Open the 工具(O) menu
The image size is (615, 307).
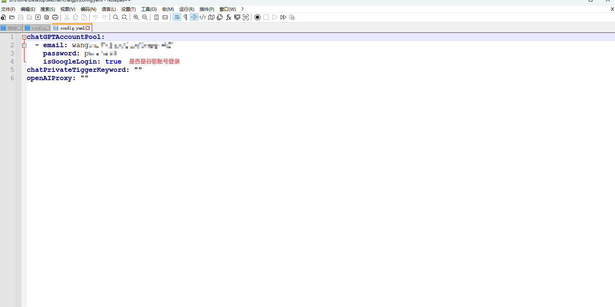click(x=149, y=9)
